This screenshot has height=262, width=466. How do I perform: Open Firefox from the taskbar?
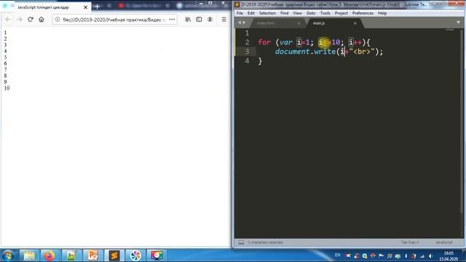[50, 255]
